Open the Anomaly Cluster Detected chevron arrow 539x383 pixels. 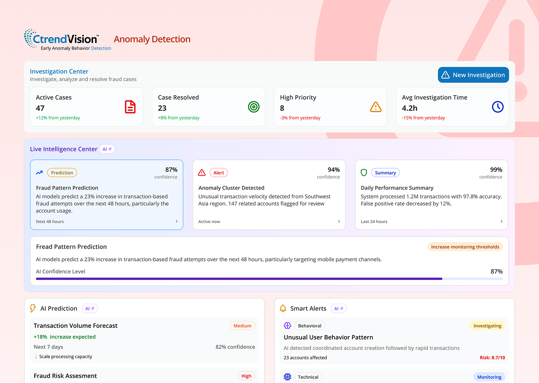339,222
